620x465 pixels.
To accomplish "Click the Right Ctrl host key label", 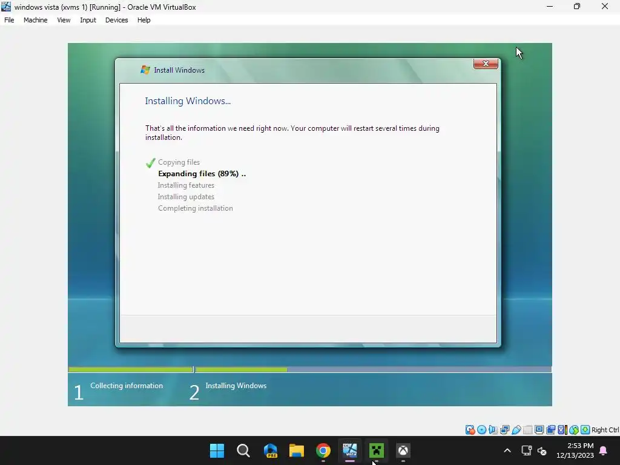I will [605, 430].
